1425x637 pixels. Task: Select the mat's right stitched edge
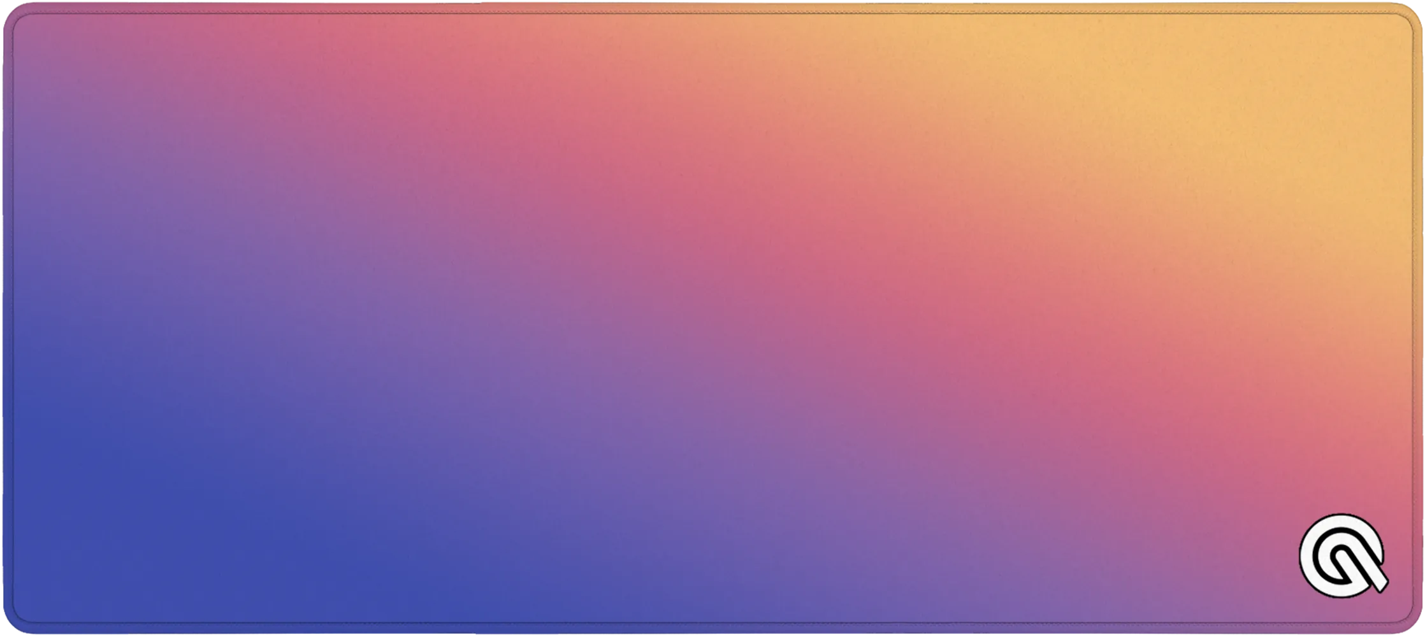point(1414,318)
